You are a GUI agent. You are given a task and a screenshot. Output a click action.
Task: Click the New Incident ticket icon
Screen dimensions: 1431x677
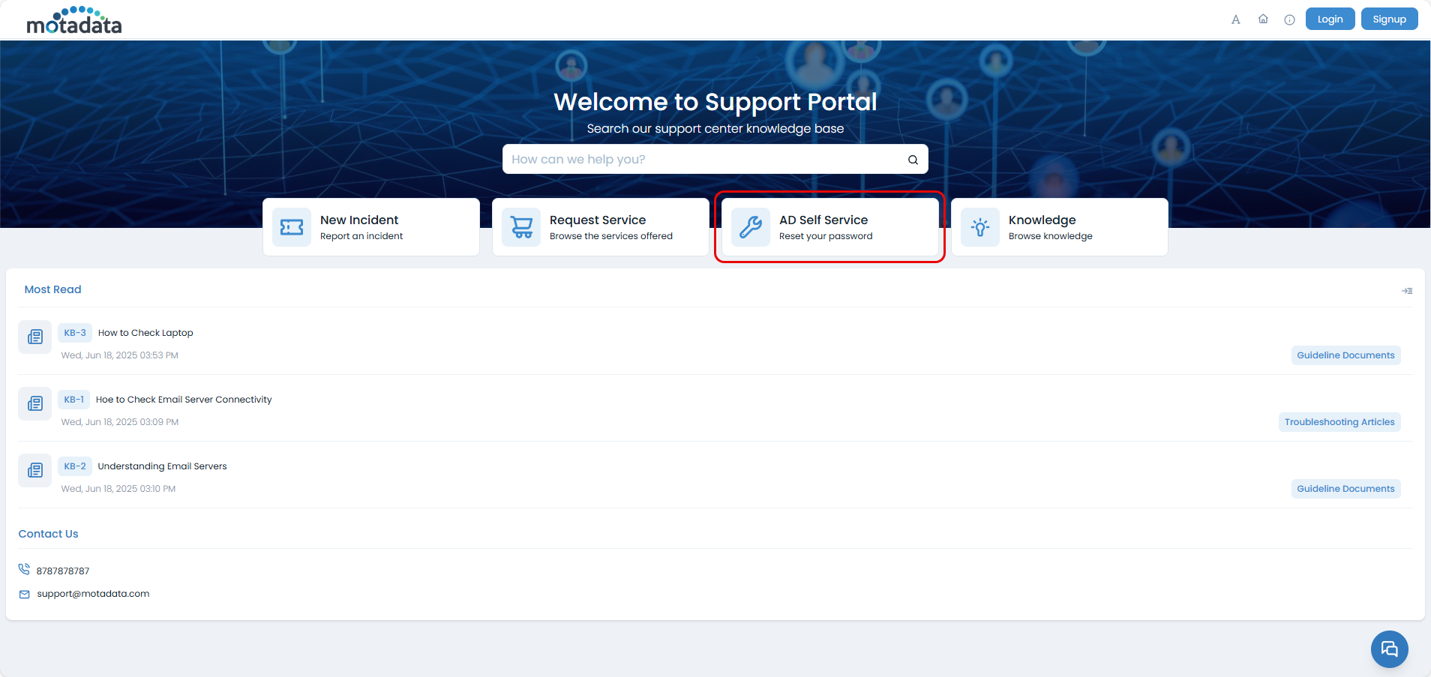[292, 227]
